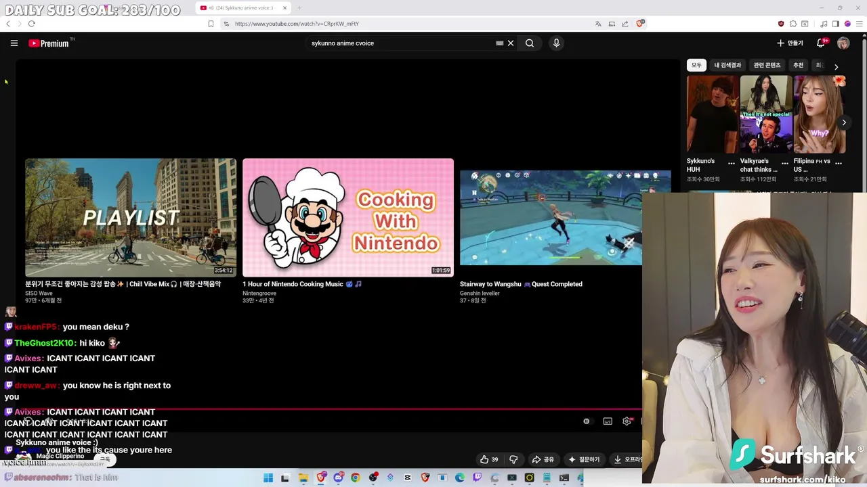Select the 관련 콘텐츠 filter chip
Image resolution: width=867 pixels, height=487 pixels.
[767, 65]
